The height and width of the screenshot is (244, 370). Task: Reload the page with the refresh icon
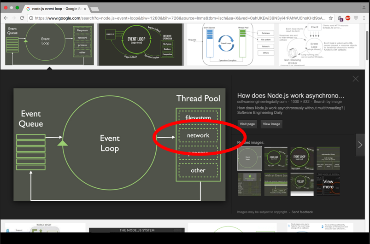22,18
